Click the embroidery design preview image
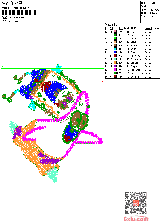This screenshot has height=224, width=161. click(x=52, y=123)
